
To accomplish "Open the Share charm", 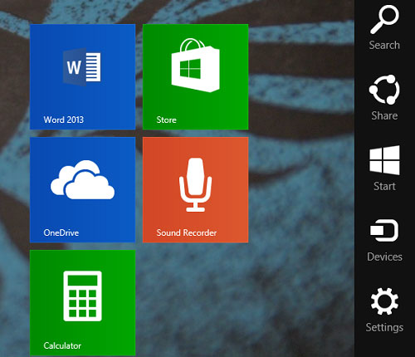I will (x=384, y=97).
